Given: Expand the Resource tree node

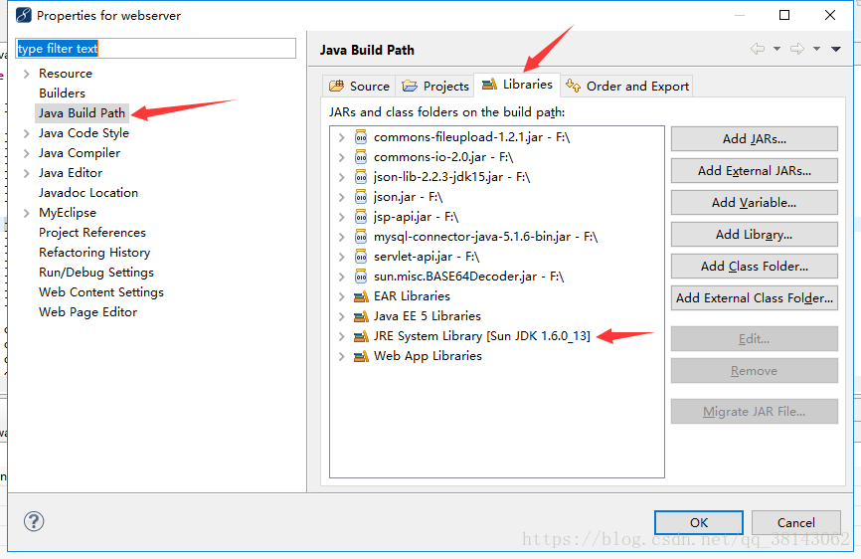Looking at the screenshot, I should [x=27, y=74].
